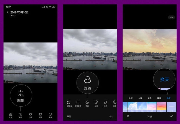Open the 贴纸 sticker tool
The width and height of the screenshot is (180, 124).
(x=96, y=104)
